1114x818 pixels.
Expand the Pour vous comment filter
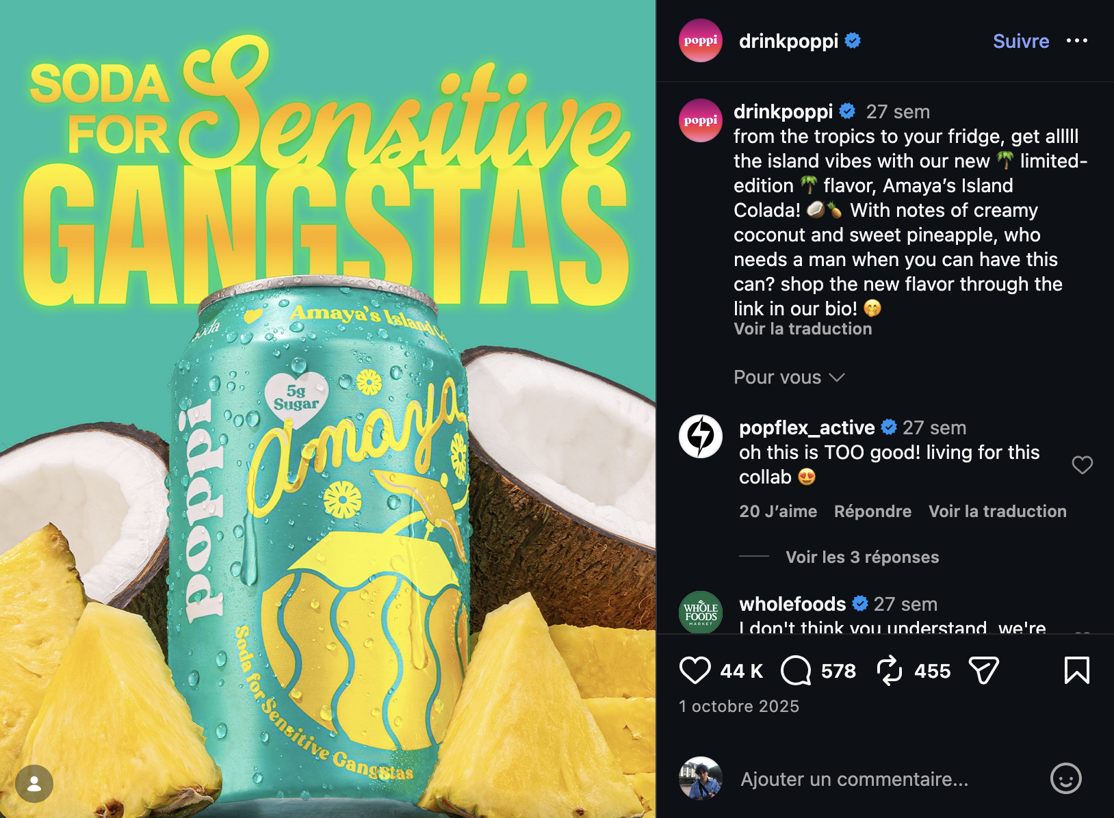(789, 378)
